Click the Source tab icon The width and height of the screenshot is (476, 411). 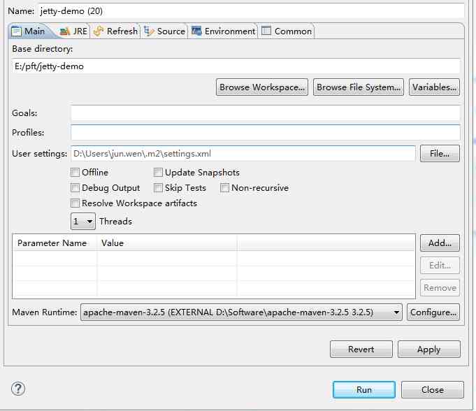click(149, 31)
